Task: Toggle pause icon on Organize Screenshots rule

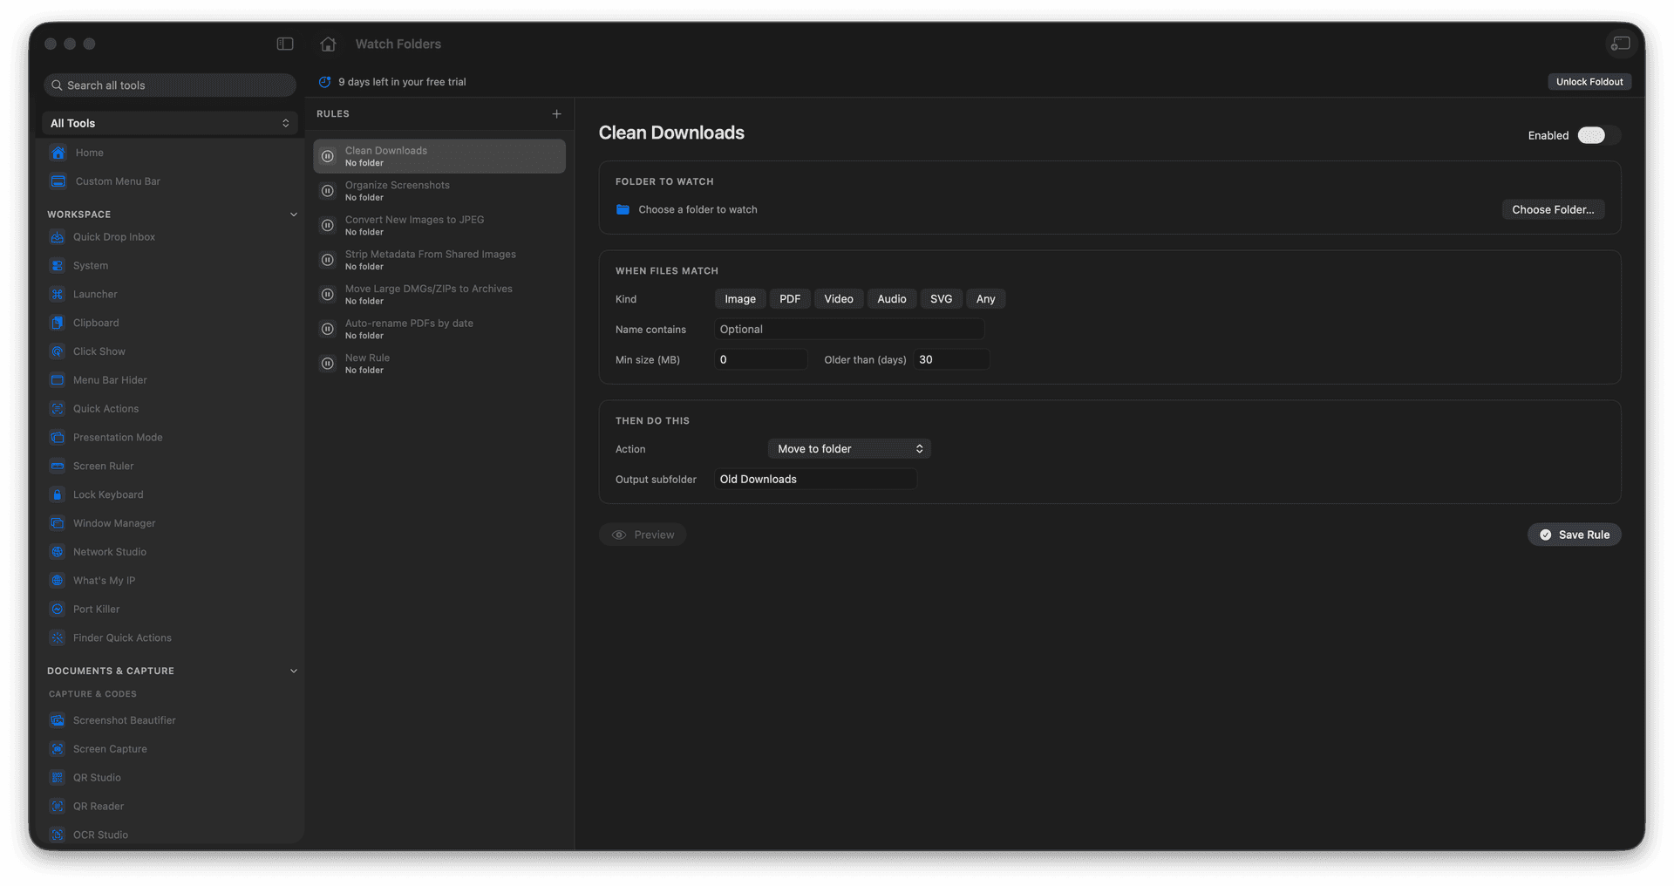Action: 328,191
